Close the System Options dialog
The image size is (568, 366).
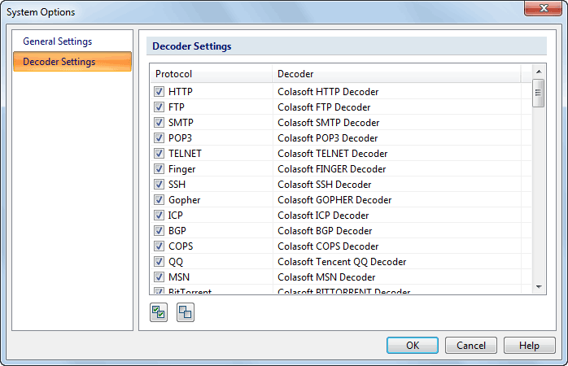(543, 8)
